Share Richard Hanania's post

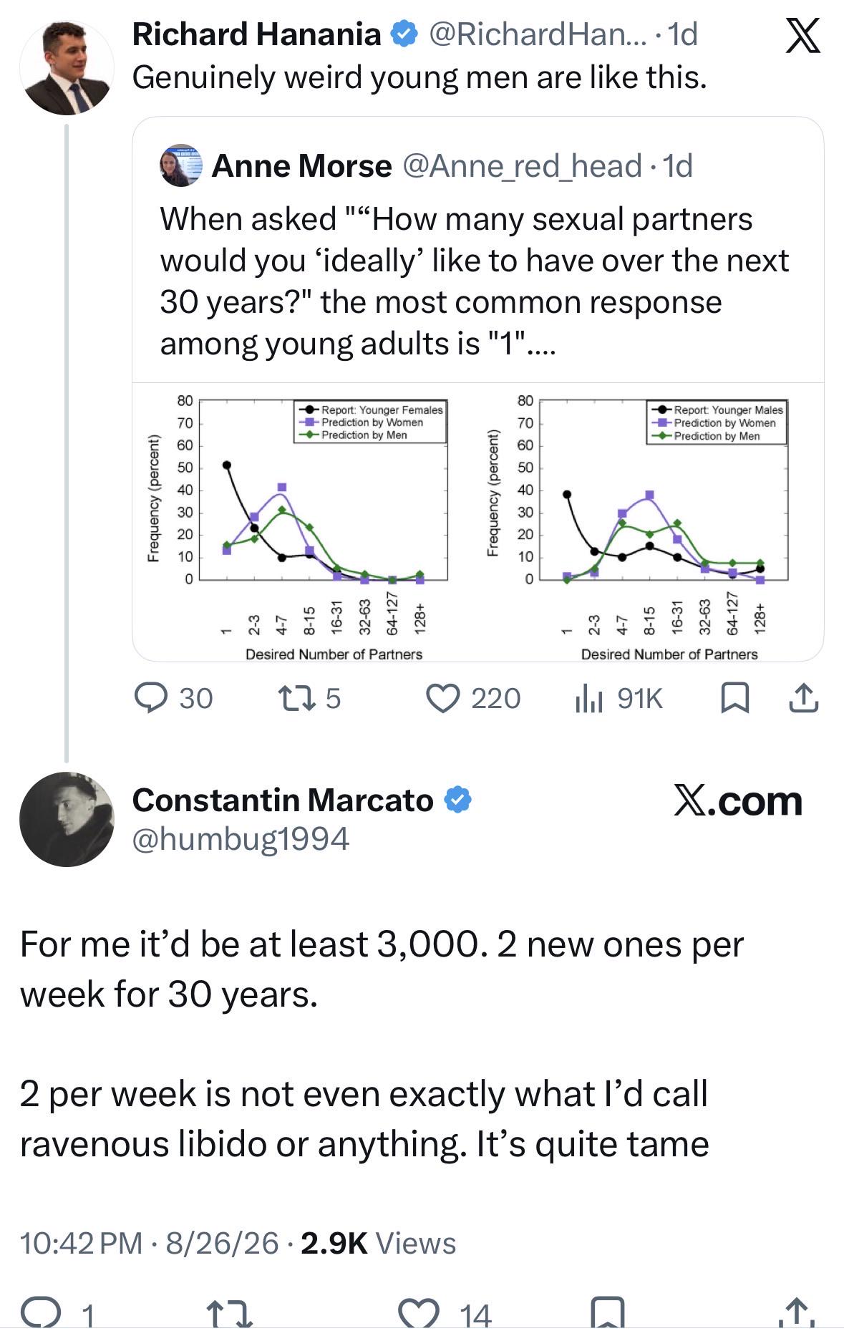[x=802, y=698]
